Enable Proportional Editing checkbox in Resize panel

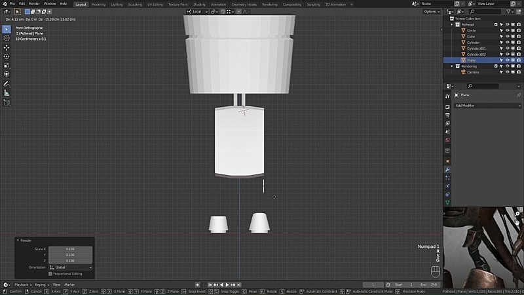(50, 273)
